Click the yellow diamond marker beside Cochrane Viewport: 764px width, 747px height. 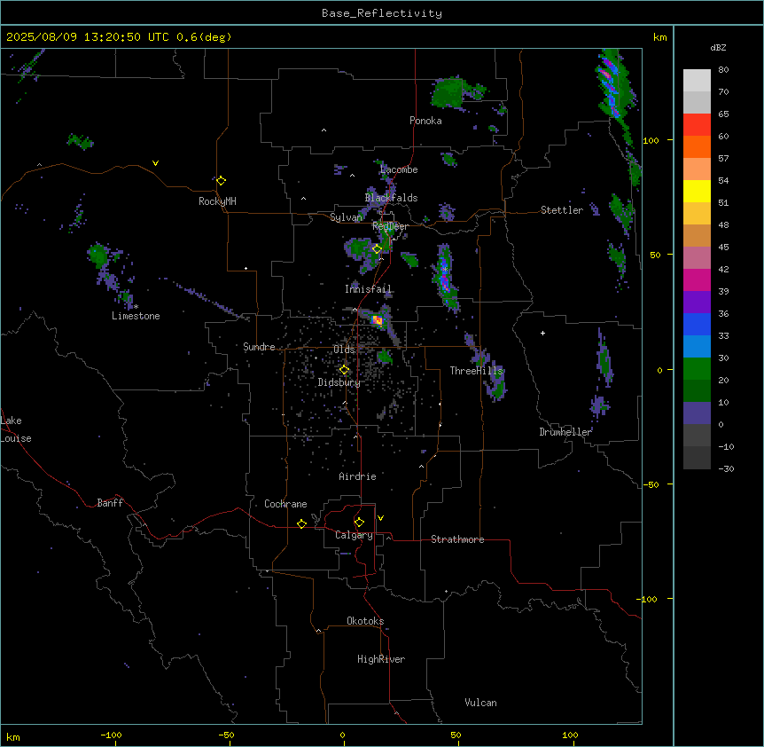pos(302,524)
